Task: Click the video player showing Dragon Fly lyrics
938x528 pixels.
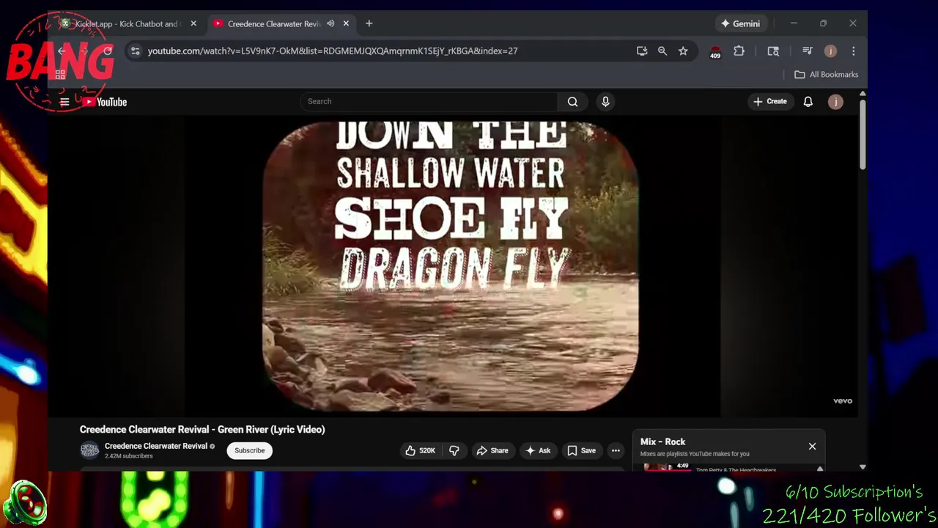Action: 450,265
